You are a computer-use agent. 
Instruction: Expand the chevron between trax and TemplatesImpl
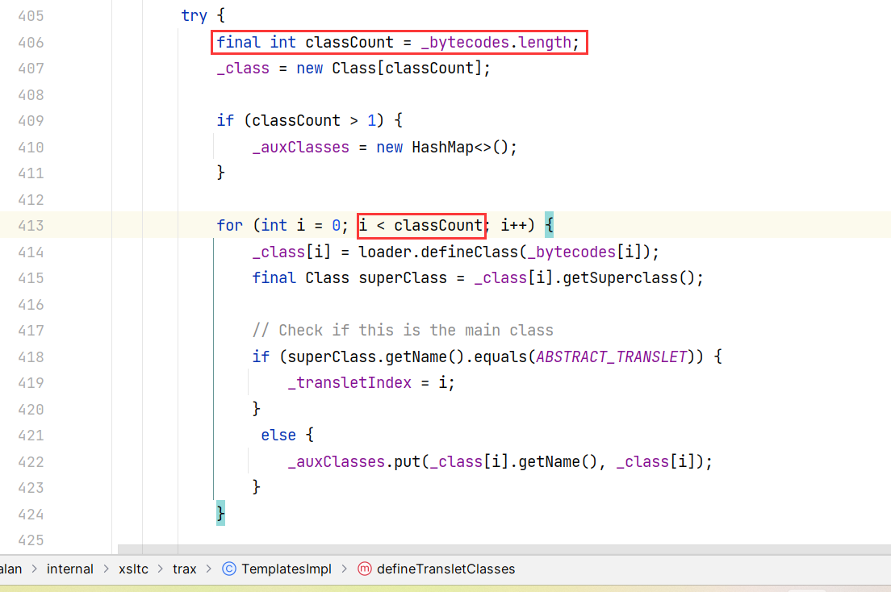click(x=208, y=569)
